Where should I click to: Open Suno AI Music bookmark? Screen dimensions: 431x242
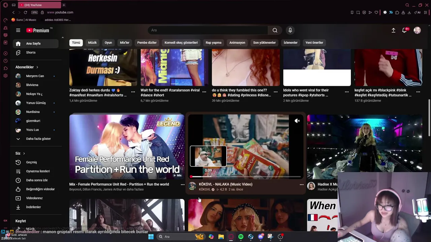[x=24, y=20]
